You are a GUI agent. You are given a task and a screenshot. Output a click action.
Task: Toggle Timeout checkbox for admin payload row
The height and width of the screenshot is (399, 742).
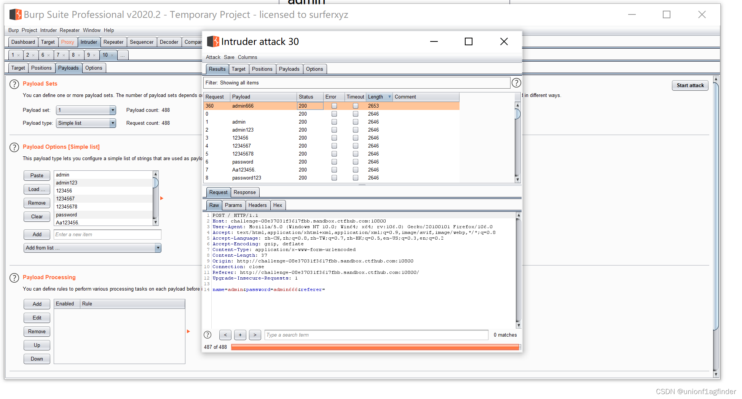click(356, 122)
